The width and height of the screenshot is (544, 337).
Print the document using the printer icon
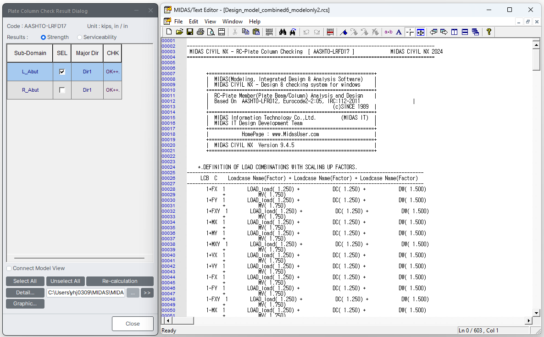(200, 32)
